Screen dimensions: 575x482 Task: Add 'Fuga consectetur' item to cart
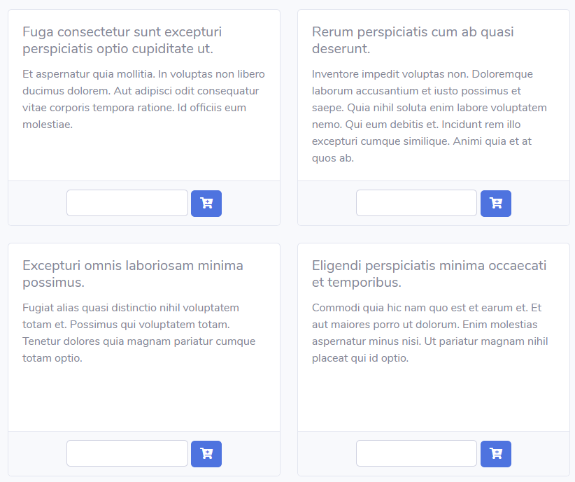tap(206, 203)
